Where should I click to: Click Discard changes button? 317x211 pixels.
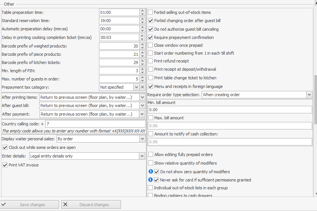click(x=91, y=205)
